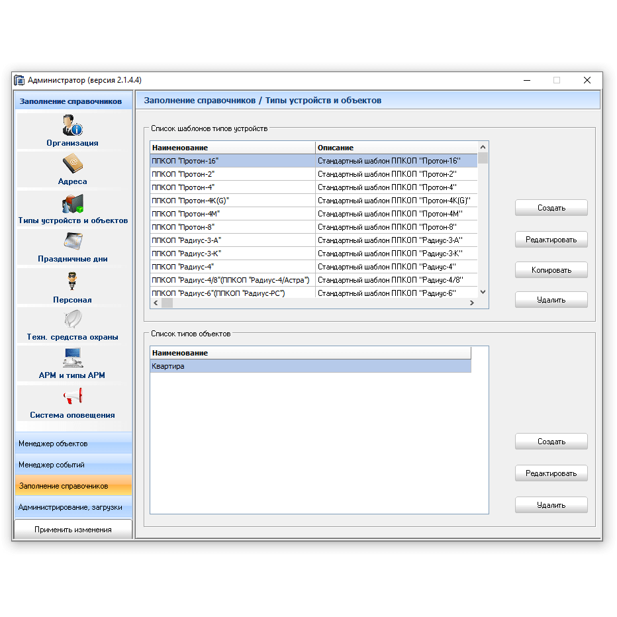Image resolution: width=617 pixels, height=617 pixels.
Task: Click the Копировать button
Action: (551, 270)
